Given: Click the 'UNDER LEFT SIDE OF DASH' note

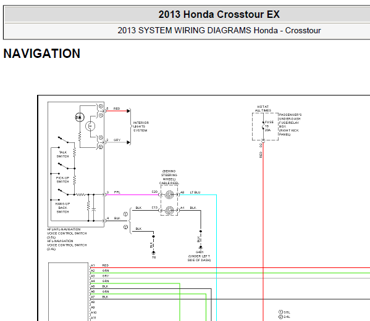Looking at the screenshot, I should pos(199,258).
